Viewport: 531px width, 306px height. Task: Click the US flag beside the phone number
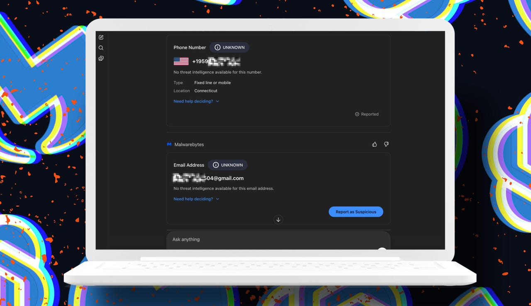pos(181,61)
